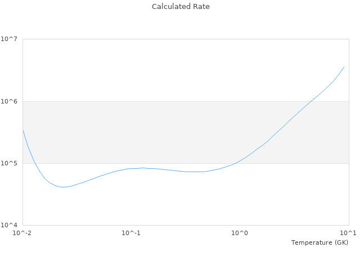This screenshot has height=270, width=360.
Task: Select the 10^4 y-axis tick label
Action: point(10,225)
